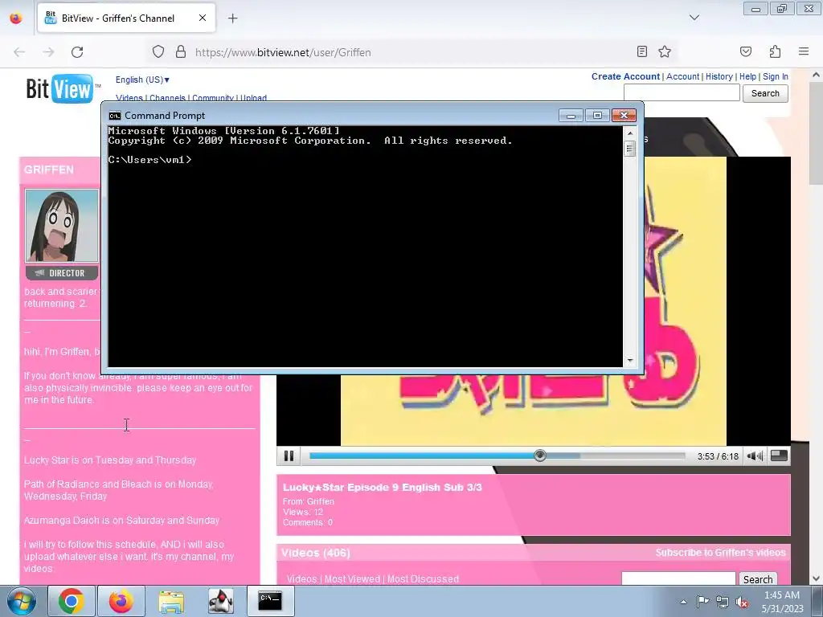Click the page scrollbar down arrow
This screenshot has width=823, height=617.
[816, 578]
